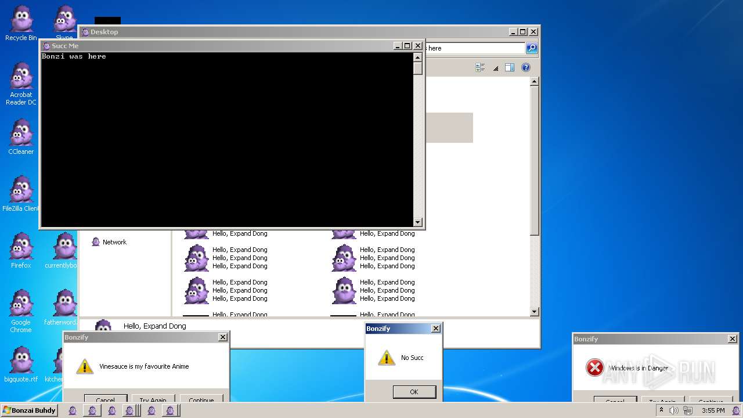Click the network connection tray icon
743x418 pixels.
[x=688, y=410]
